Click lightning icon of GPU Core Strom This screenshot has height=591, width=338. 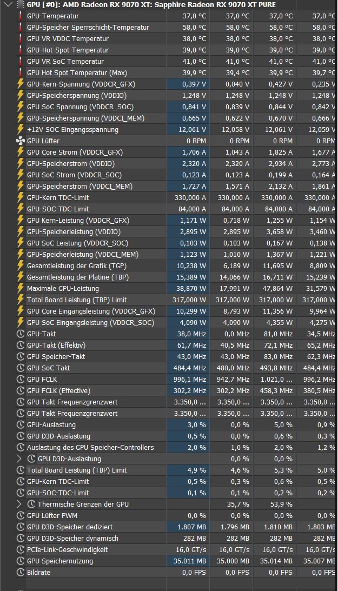(21, 152)
